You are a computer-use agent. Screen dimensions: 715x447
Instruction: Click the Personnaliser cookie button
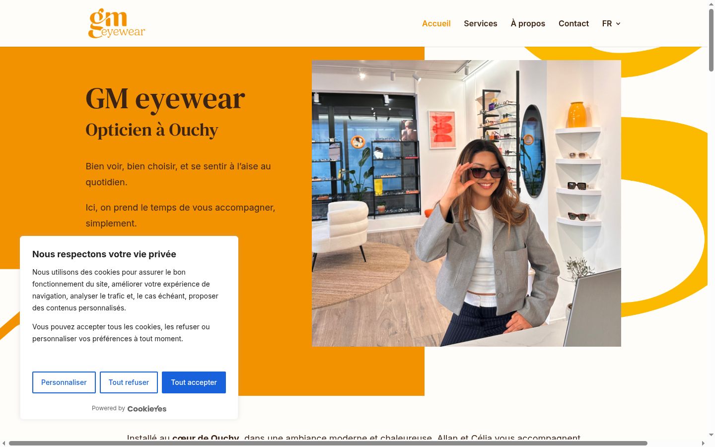64,382
